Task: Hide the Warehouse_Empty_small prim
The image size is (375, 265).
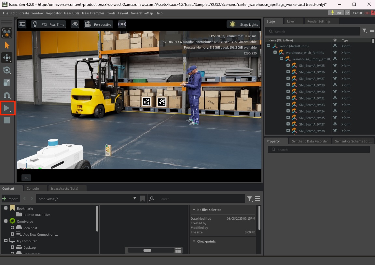Action: 335,59
